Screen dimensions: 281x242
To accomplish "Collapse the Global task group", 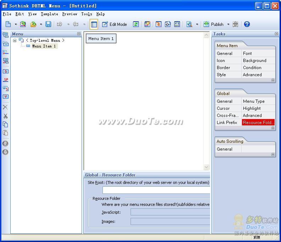I will pos(273,128).
